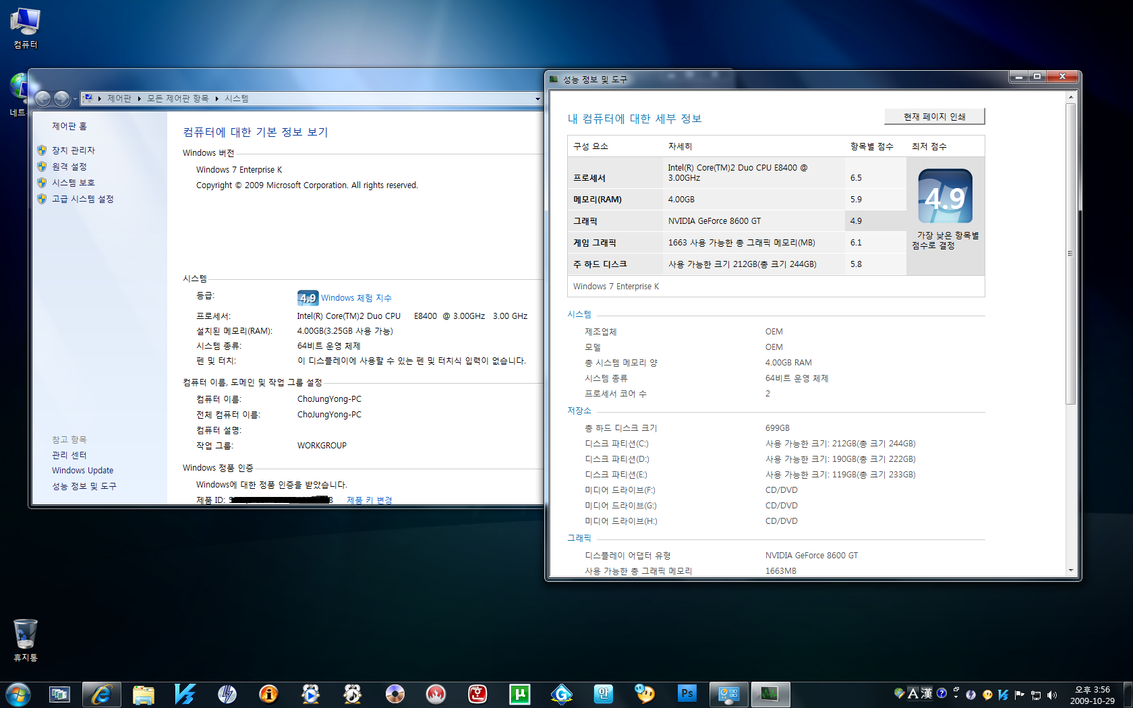The width and height of the screenshot is (1133, 708).
Task: Open 관리 센터 link
Action: click(69, 455)
